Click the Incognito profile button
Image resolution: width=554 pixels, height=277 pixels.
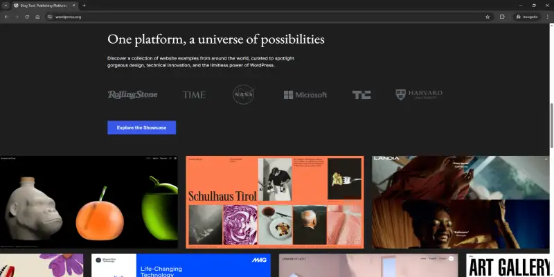coord(526,17)
